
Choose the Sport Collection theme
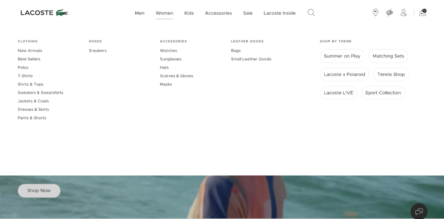(383, 93)
